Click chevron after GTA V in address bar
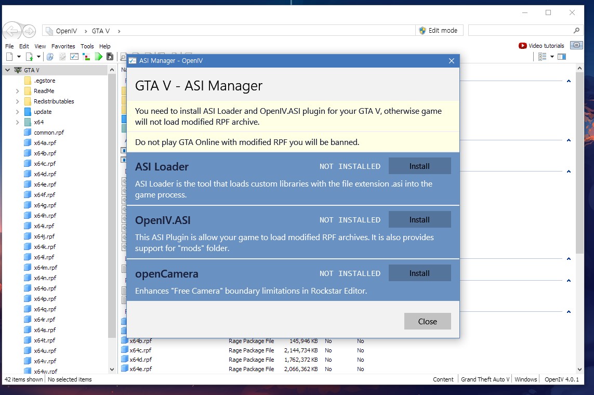 [x=119, y=31]
